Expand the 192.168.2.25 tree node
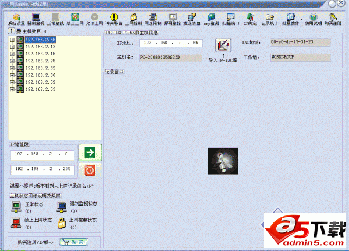 click(12, 61)
